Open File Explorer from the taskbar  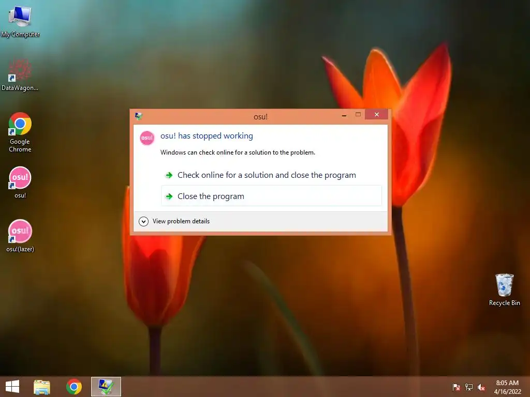coord(42,387)
